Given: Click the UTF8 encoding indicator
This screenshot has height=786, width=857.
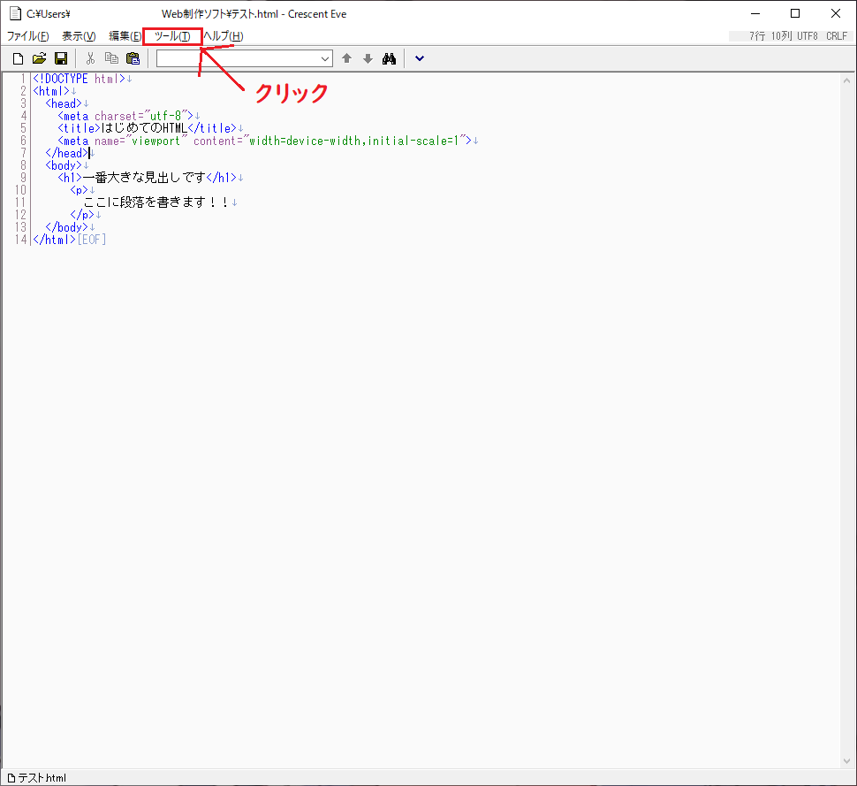Looking at the screenshot, I should [808, 36].
